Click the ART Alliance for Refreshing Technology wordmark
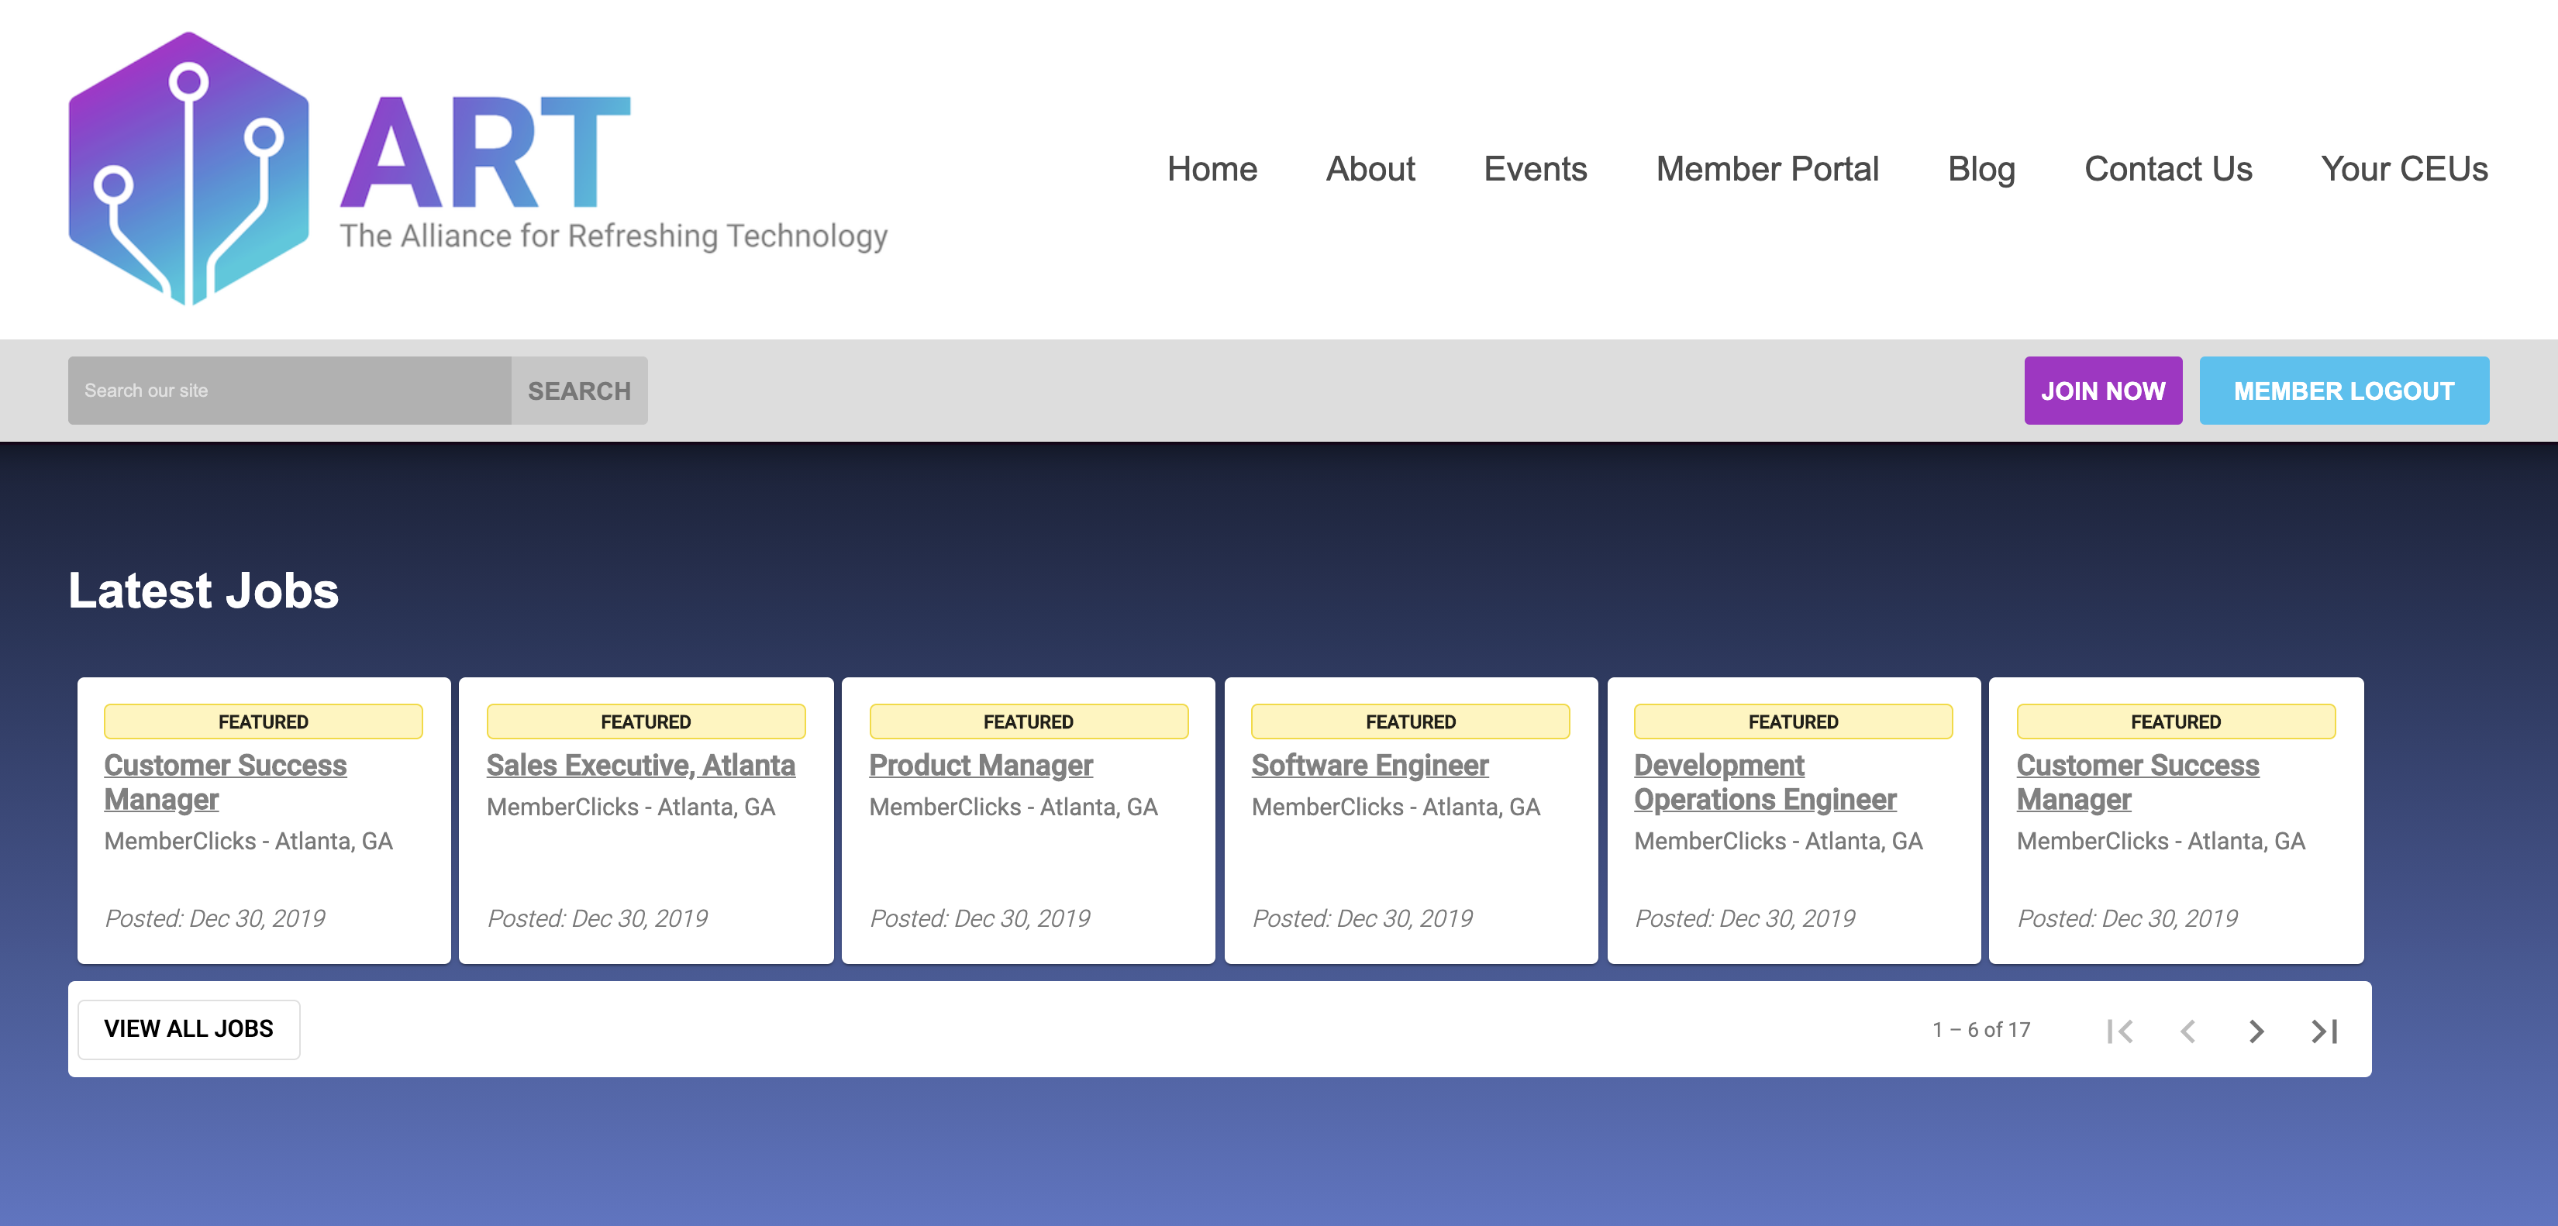 [614, 174]
